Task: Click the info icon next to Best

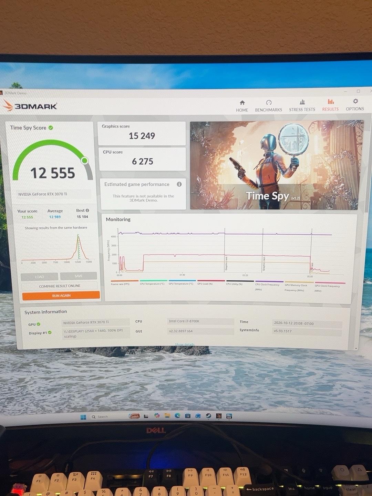Action: (x=87, y=210)
